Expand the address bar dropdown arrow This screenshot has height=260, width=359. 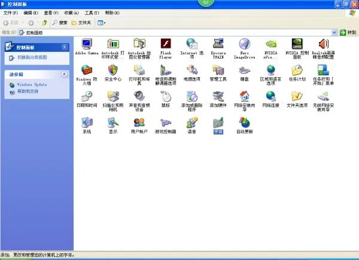(x=334, y=32)
